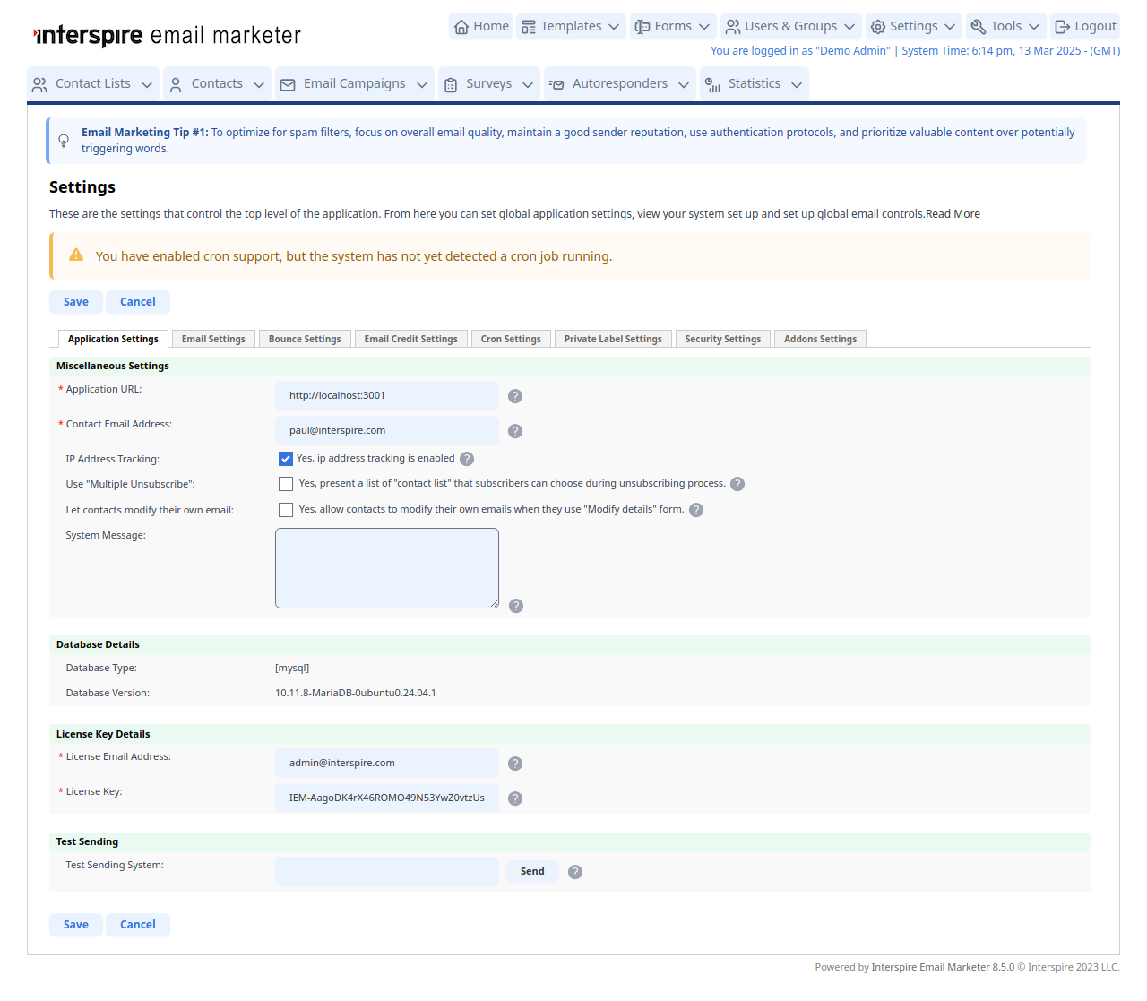
Task: Click help icon next to System Message box
Action: tap(516, 606)
